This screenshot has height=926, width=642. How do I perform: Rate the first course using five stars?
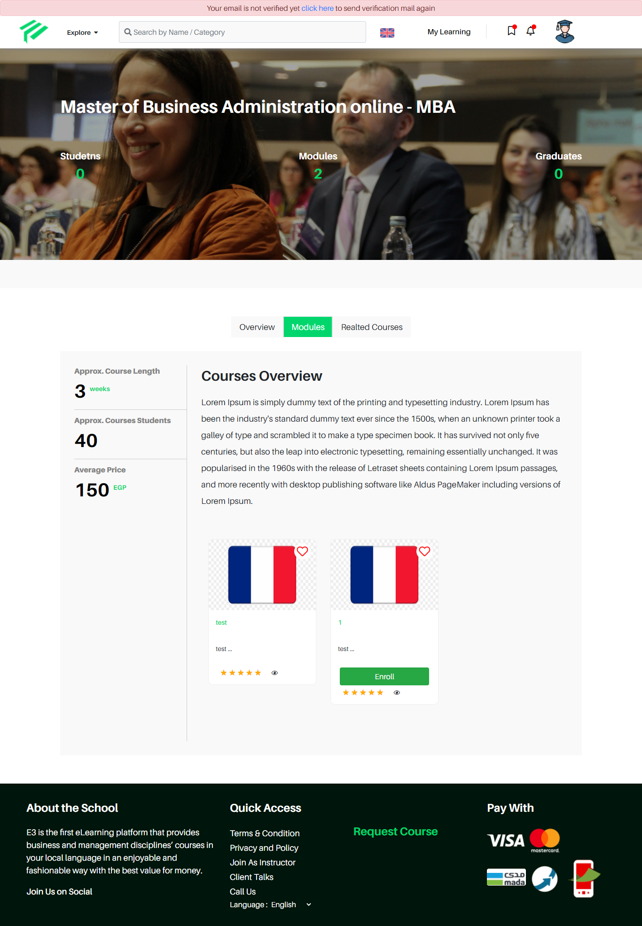[241, 673]
